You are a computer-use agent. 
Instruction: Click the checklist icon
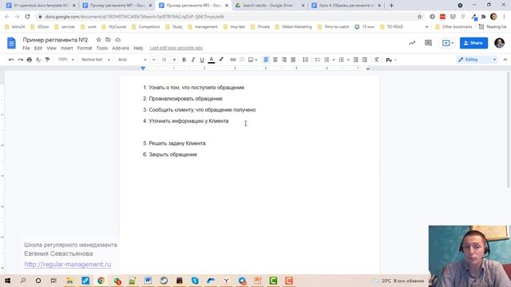coord(317,60)
